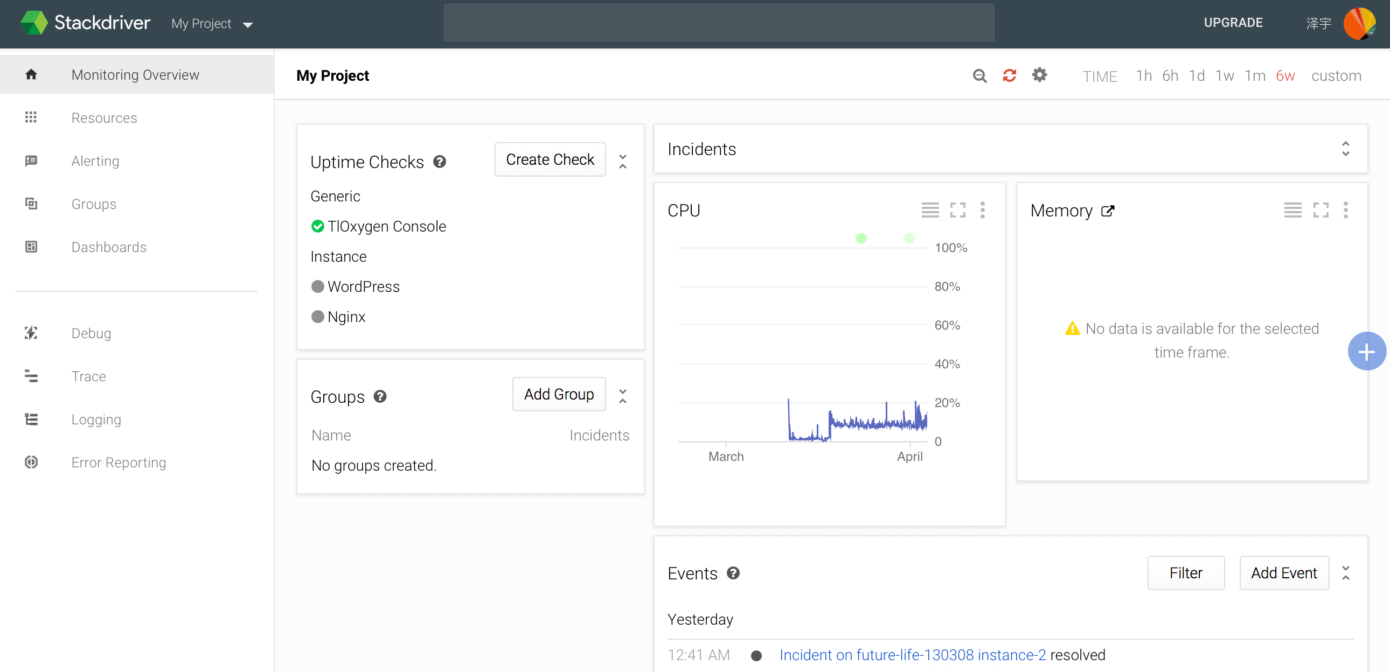Click the Add Group button

(559, 394)
